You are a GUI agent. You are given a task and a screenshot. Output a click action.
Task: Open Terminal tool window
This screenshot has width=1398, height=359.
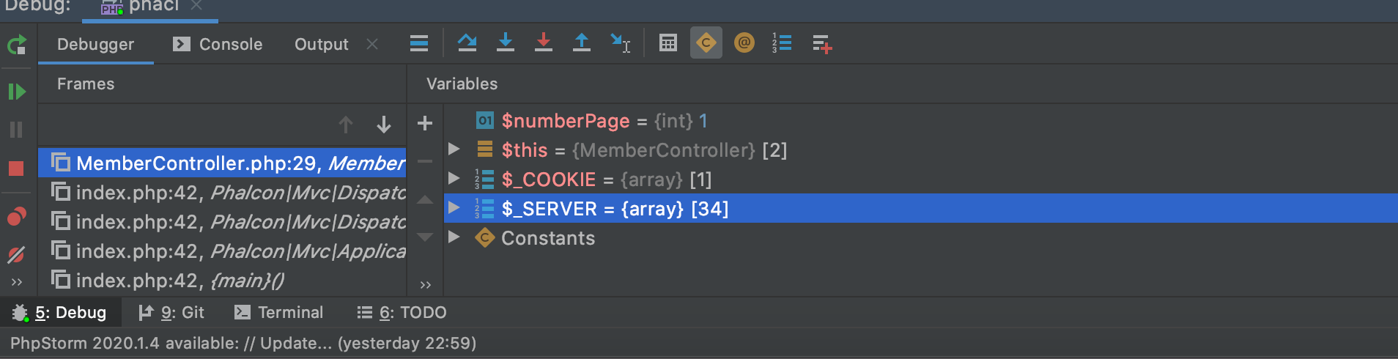tap(278, 313)
